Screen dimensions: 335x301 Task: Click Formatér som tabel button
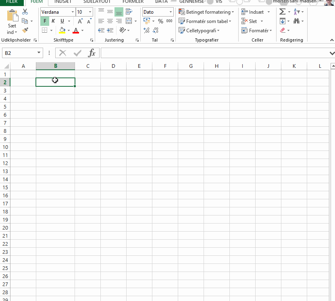(206, 21)
